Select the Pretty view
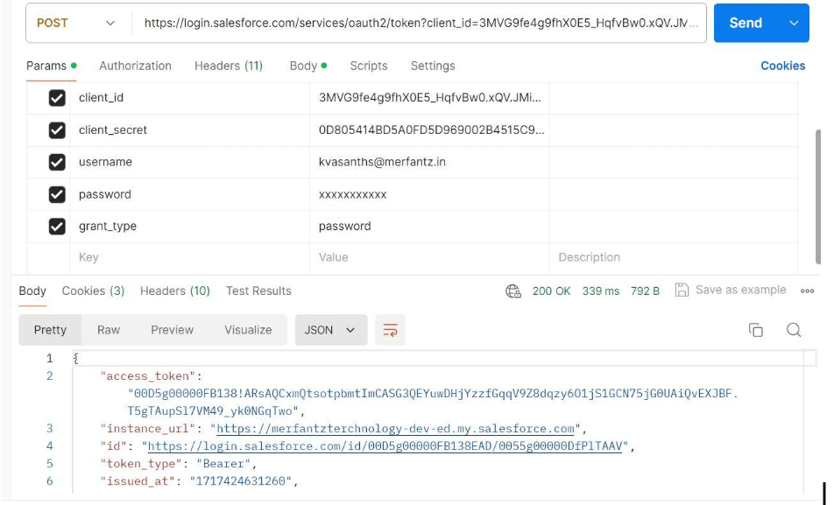The height and width of the screenshot is (505, 834). 50,330
